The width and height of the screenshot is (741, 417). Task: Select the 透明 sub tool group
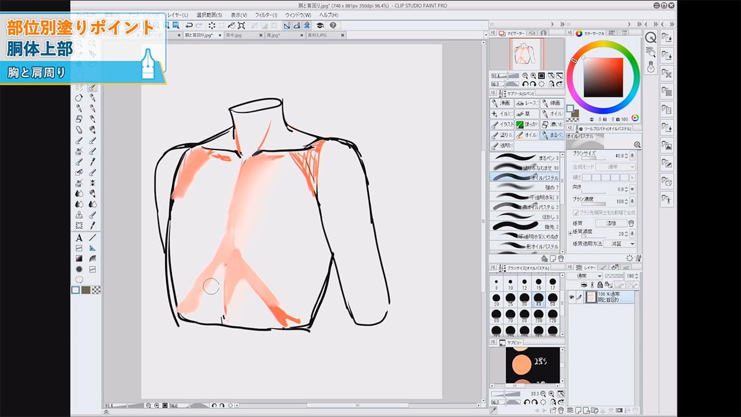502,146
